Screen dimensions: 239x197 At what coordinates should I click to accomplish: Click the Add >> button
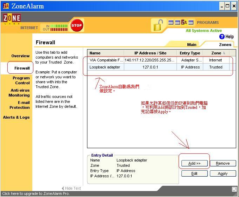[194, 163]
